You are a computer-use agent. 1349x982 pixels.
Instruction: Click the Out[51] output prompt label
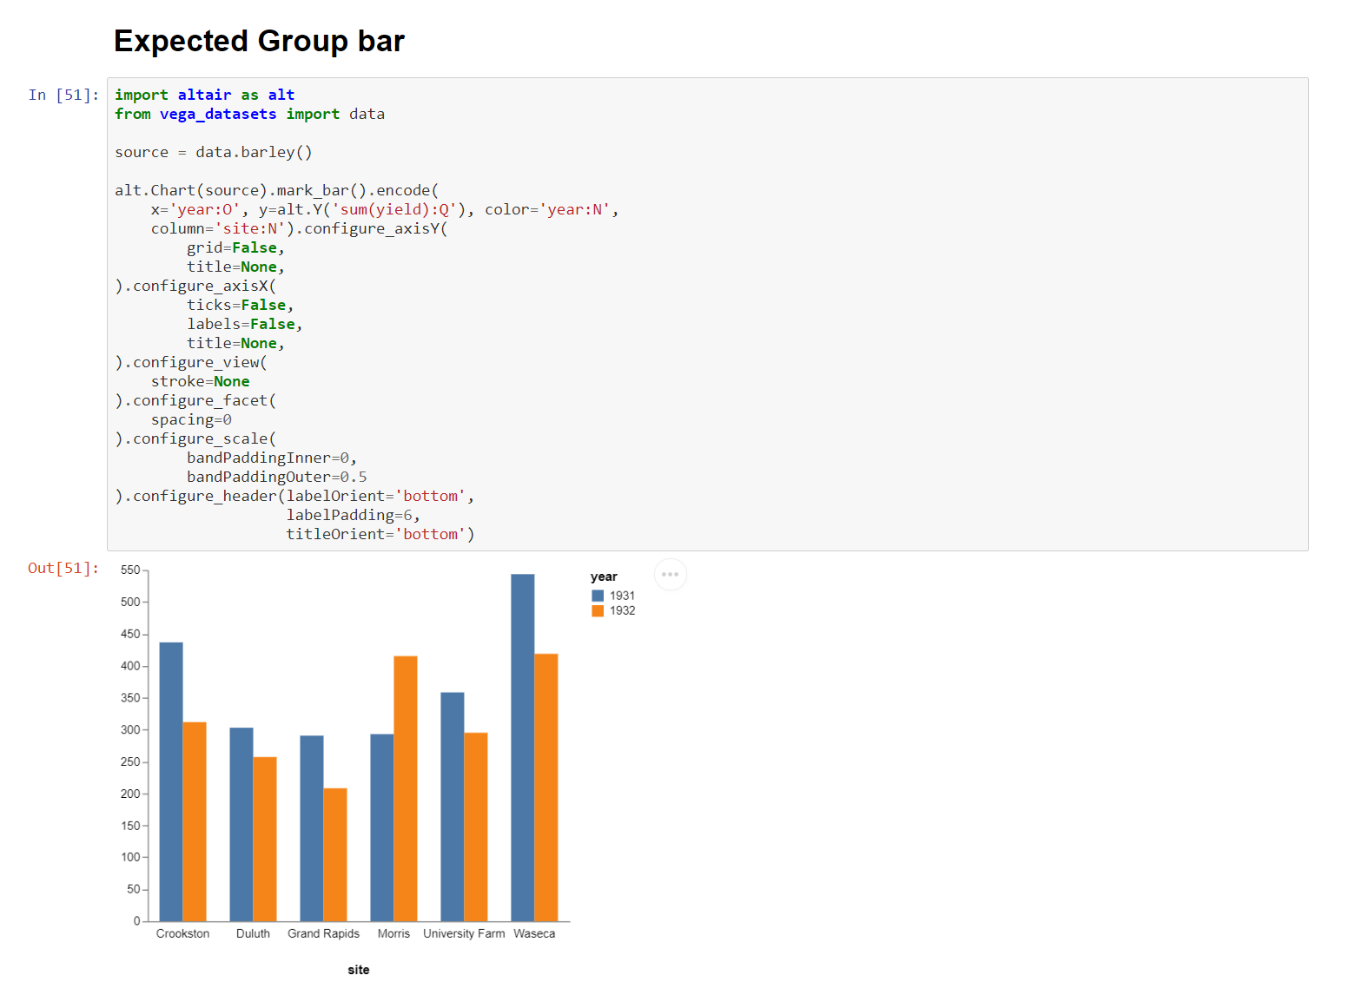coord(62,568)
